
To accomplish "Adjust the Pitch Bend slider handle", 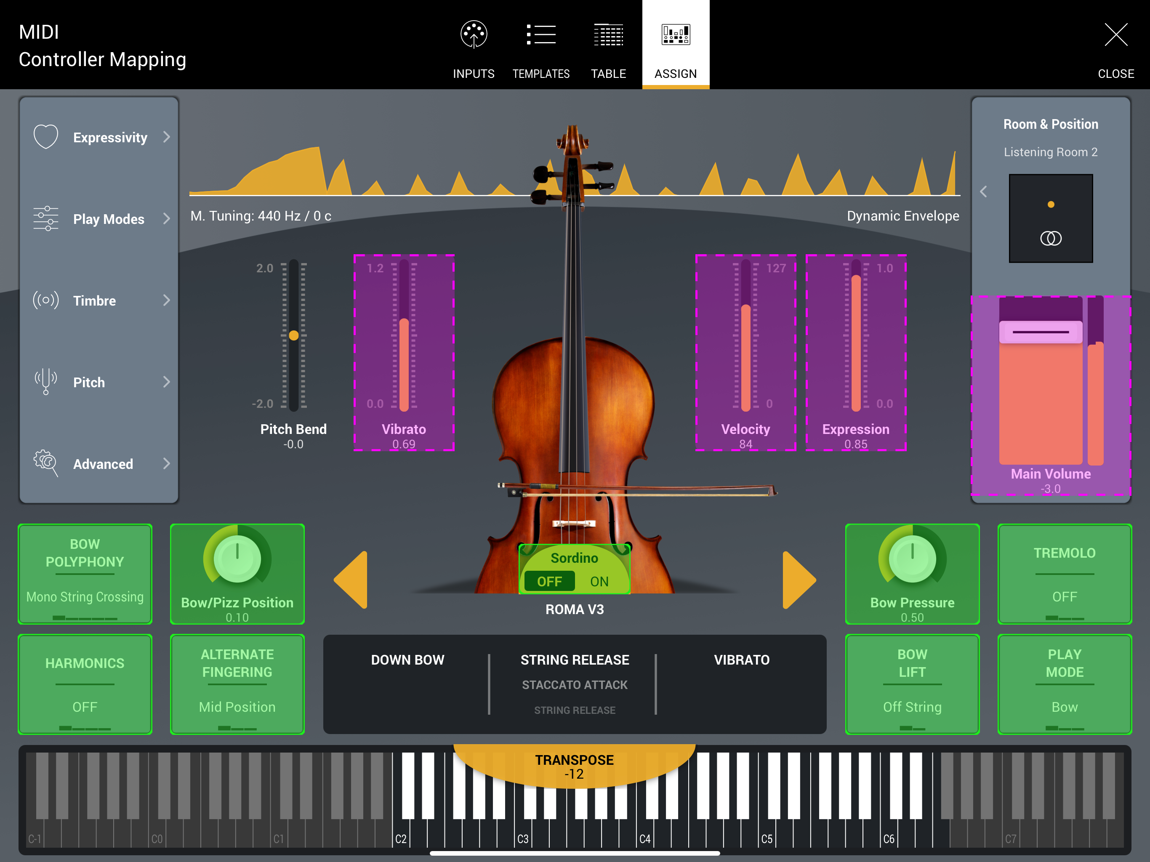I will (x=294, y=335).
